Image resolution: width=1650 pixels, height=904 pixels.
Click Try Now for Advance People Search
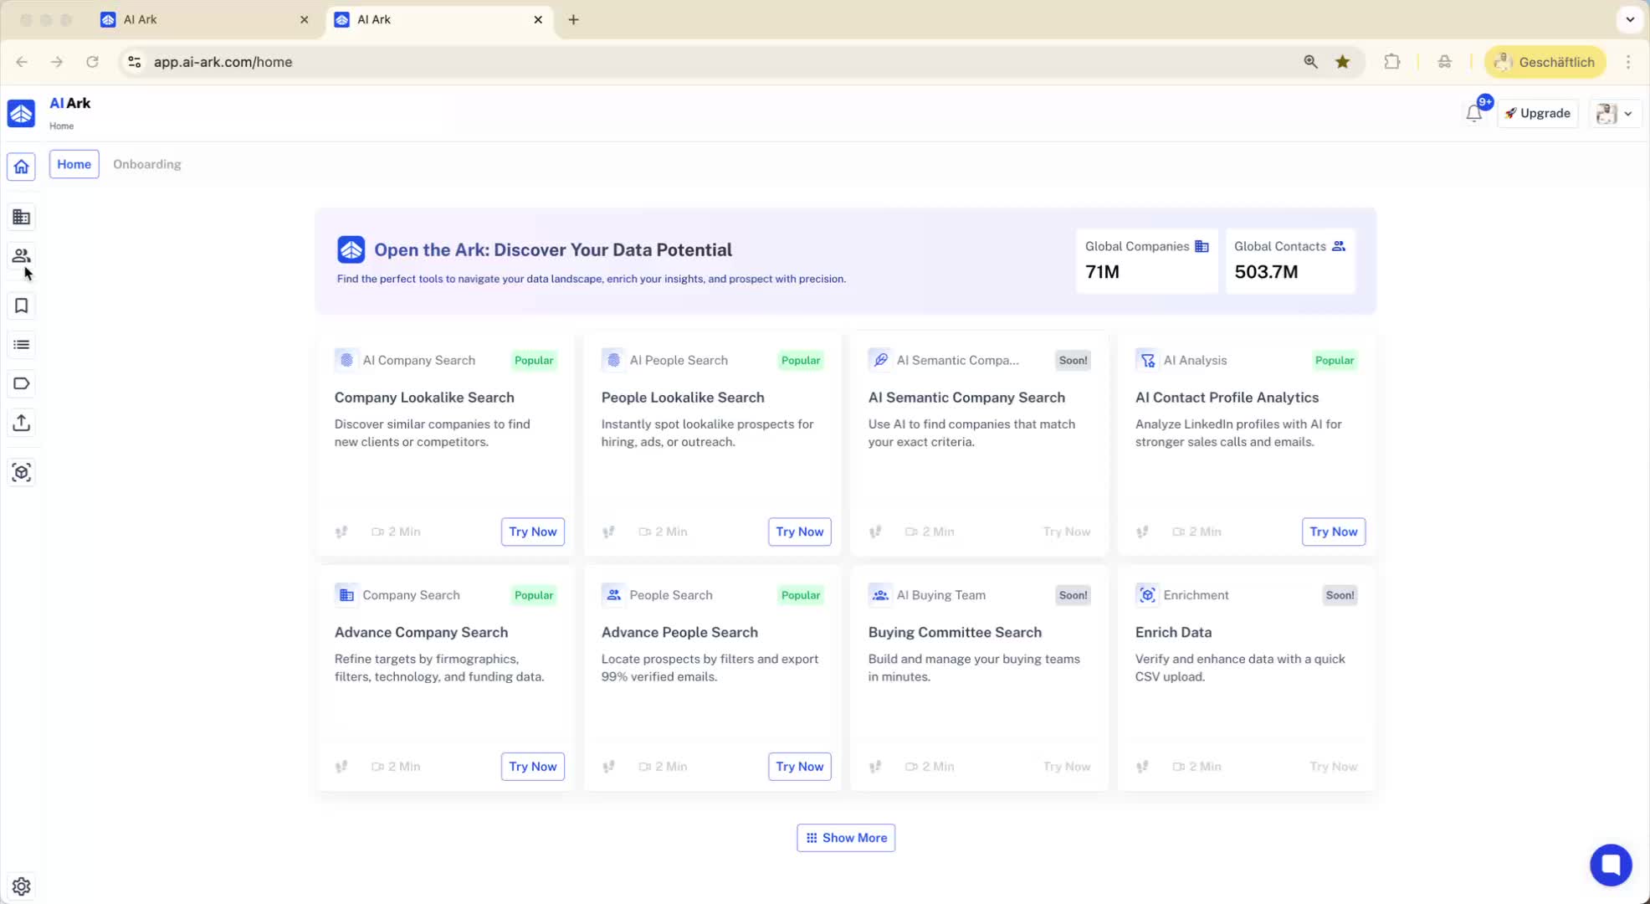point(799,767)
